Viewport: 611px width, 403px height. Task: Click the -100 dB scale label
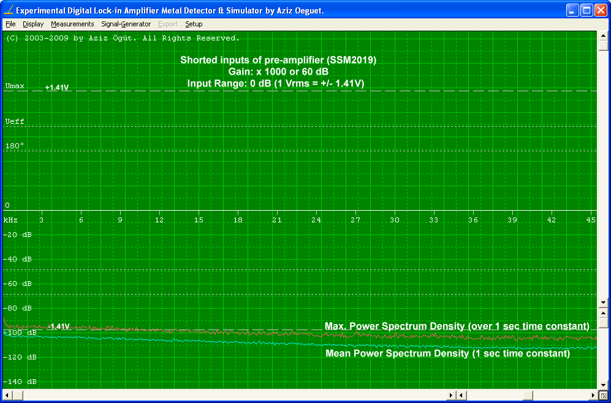(x=20, y=333)
